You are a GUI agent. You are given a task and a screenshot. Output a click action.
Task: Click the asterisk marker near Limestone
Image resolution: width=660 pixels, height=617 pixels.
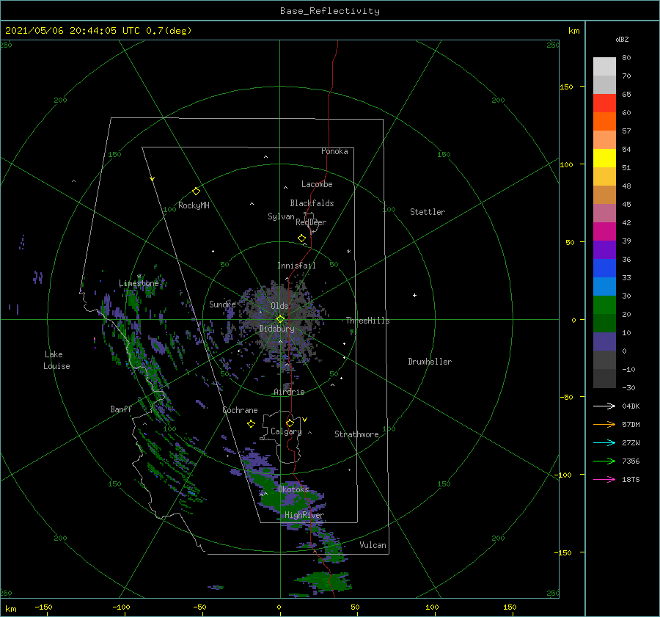pyautogui.click(x=139, y=277)
